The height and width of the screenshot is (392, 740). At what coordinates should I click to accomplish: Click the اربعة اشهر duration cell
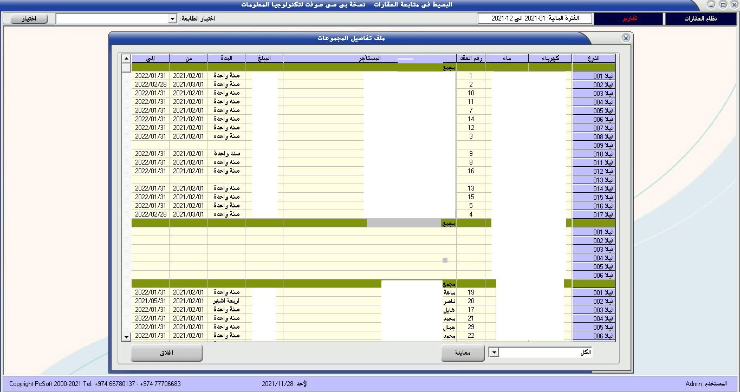pyautogui.click(x=226, y=301)
